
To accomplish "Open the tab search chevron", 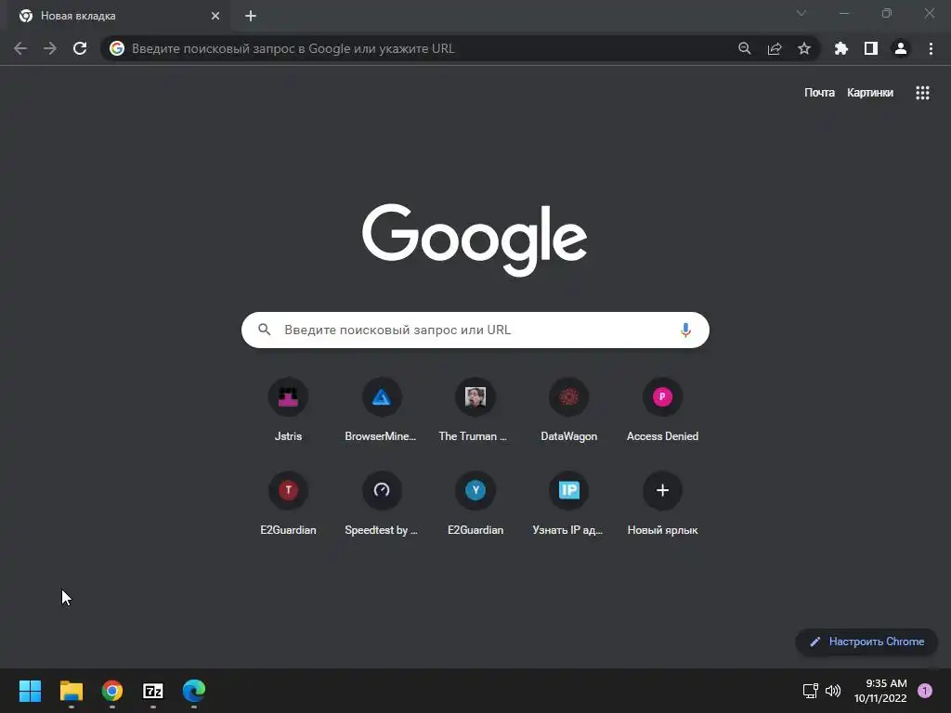I will [x=801, y=13].
